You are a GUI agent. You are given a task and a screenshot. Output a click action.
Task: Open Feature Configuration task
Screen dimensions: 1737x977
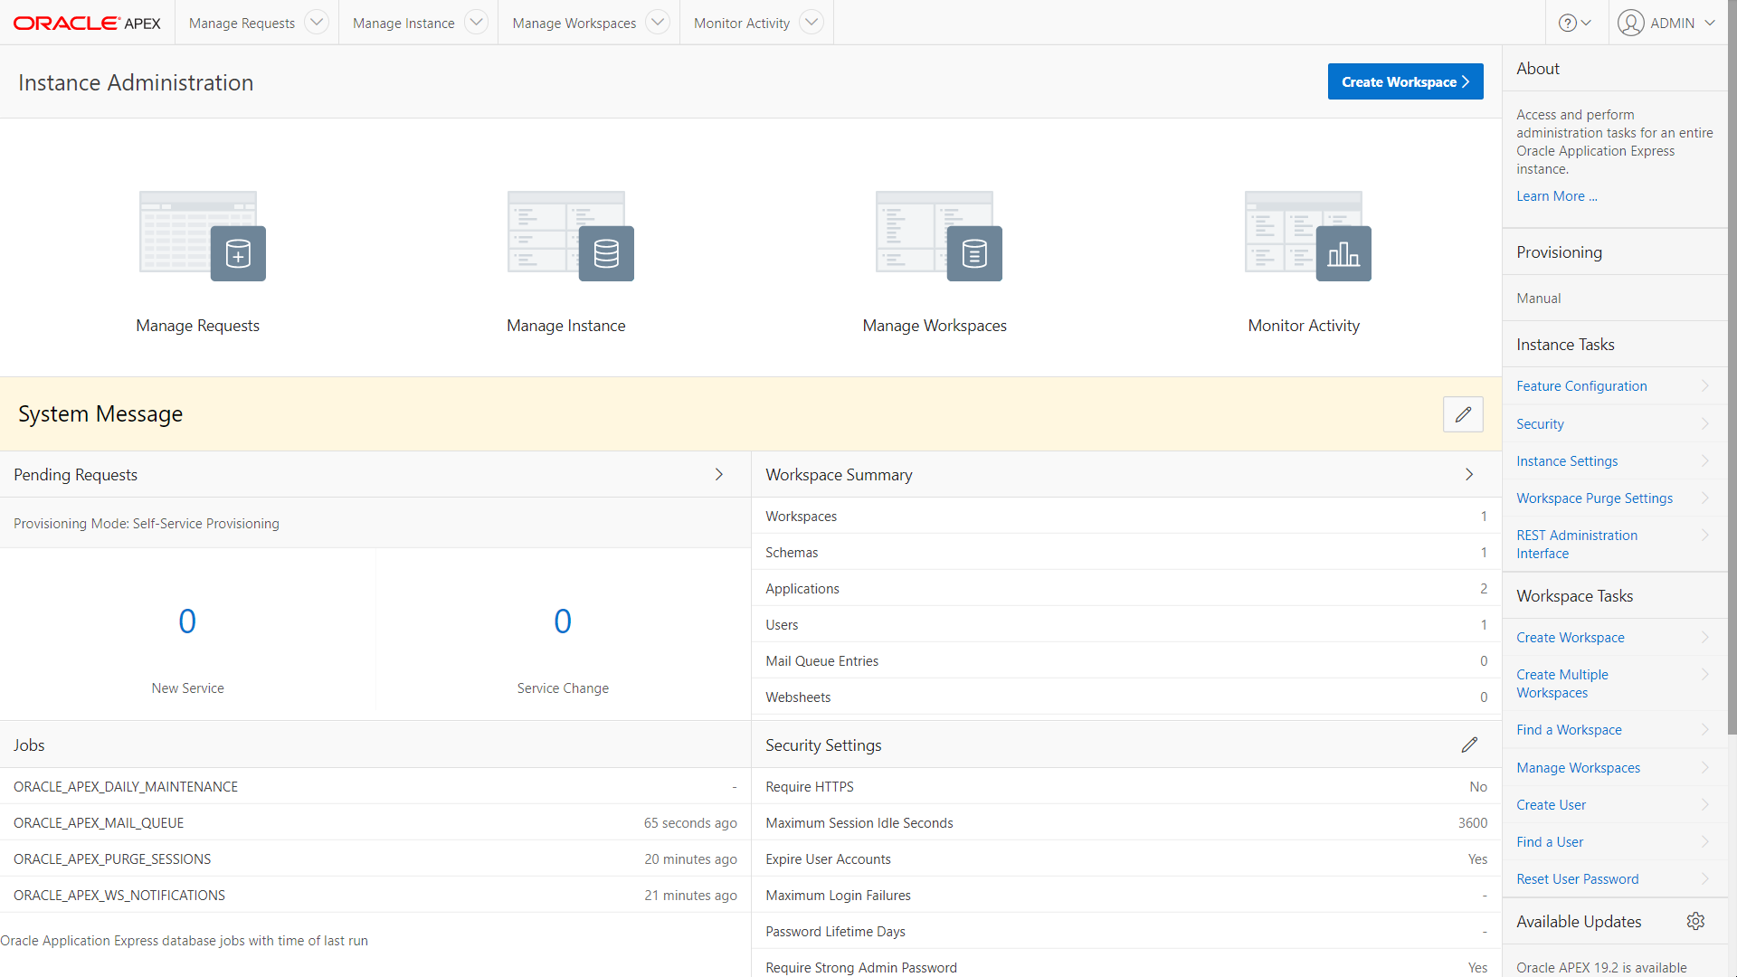pyautogui.click(x=1615, y=386)
